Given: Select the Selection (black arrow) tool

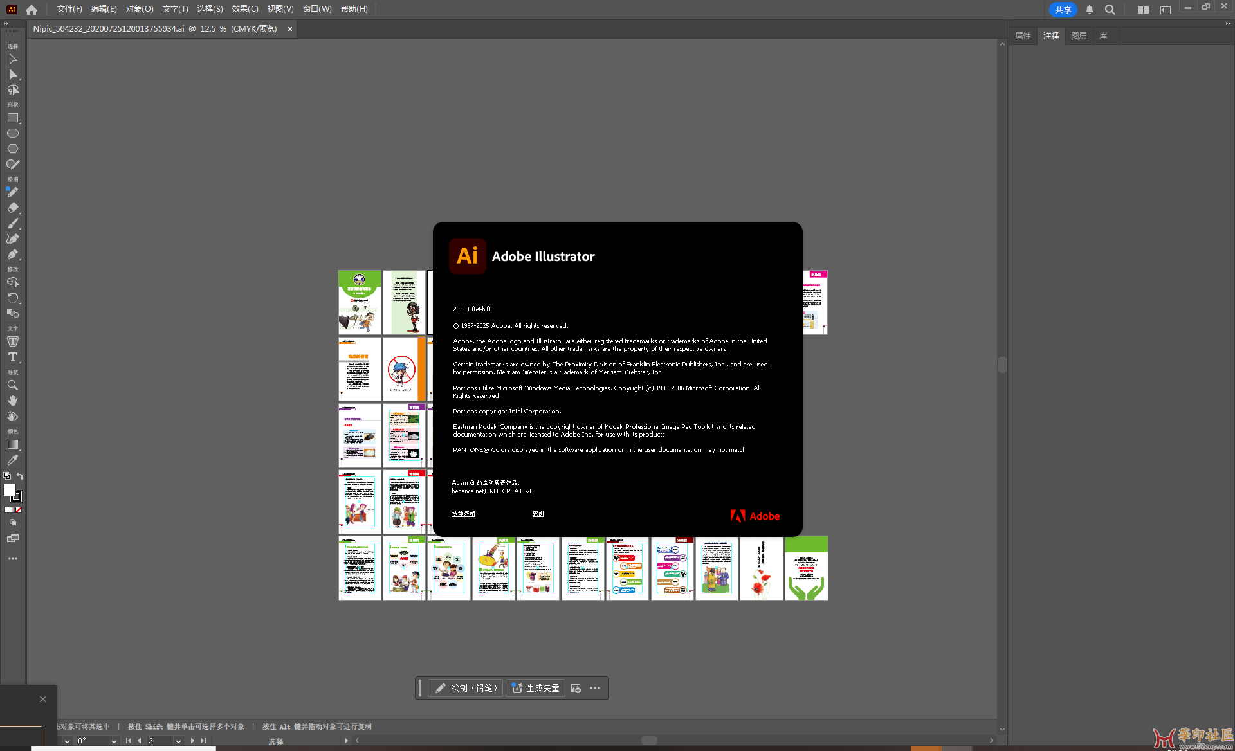Looking at the screenshot, I should click(x=13, y=59).
